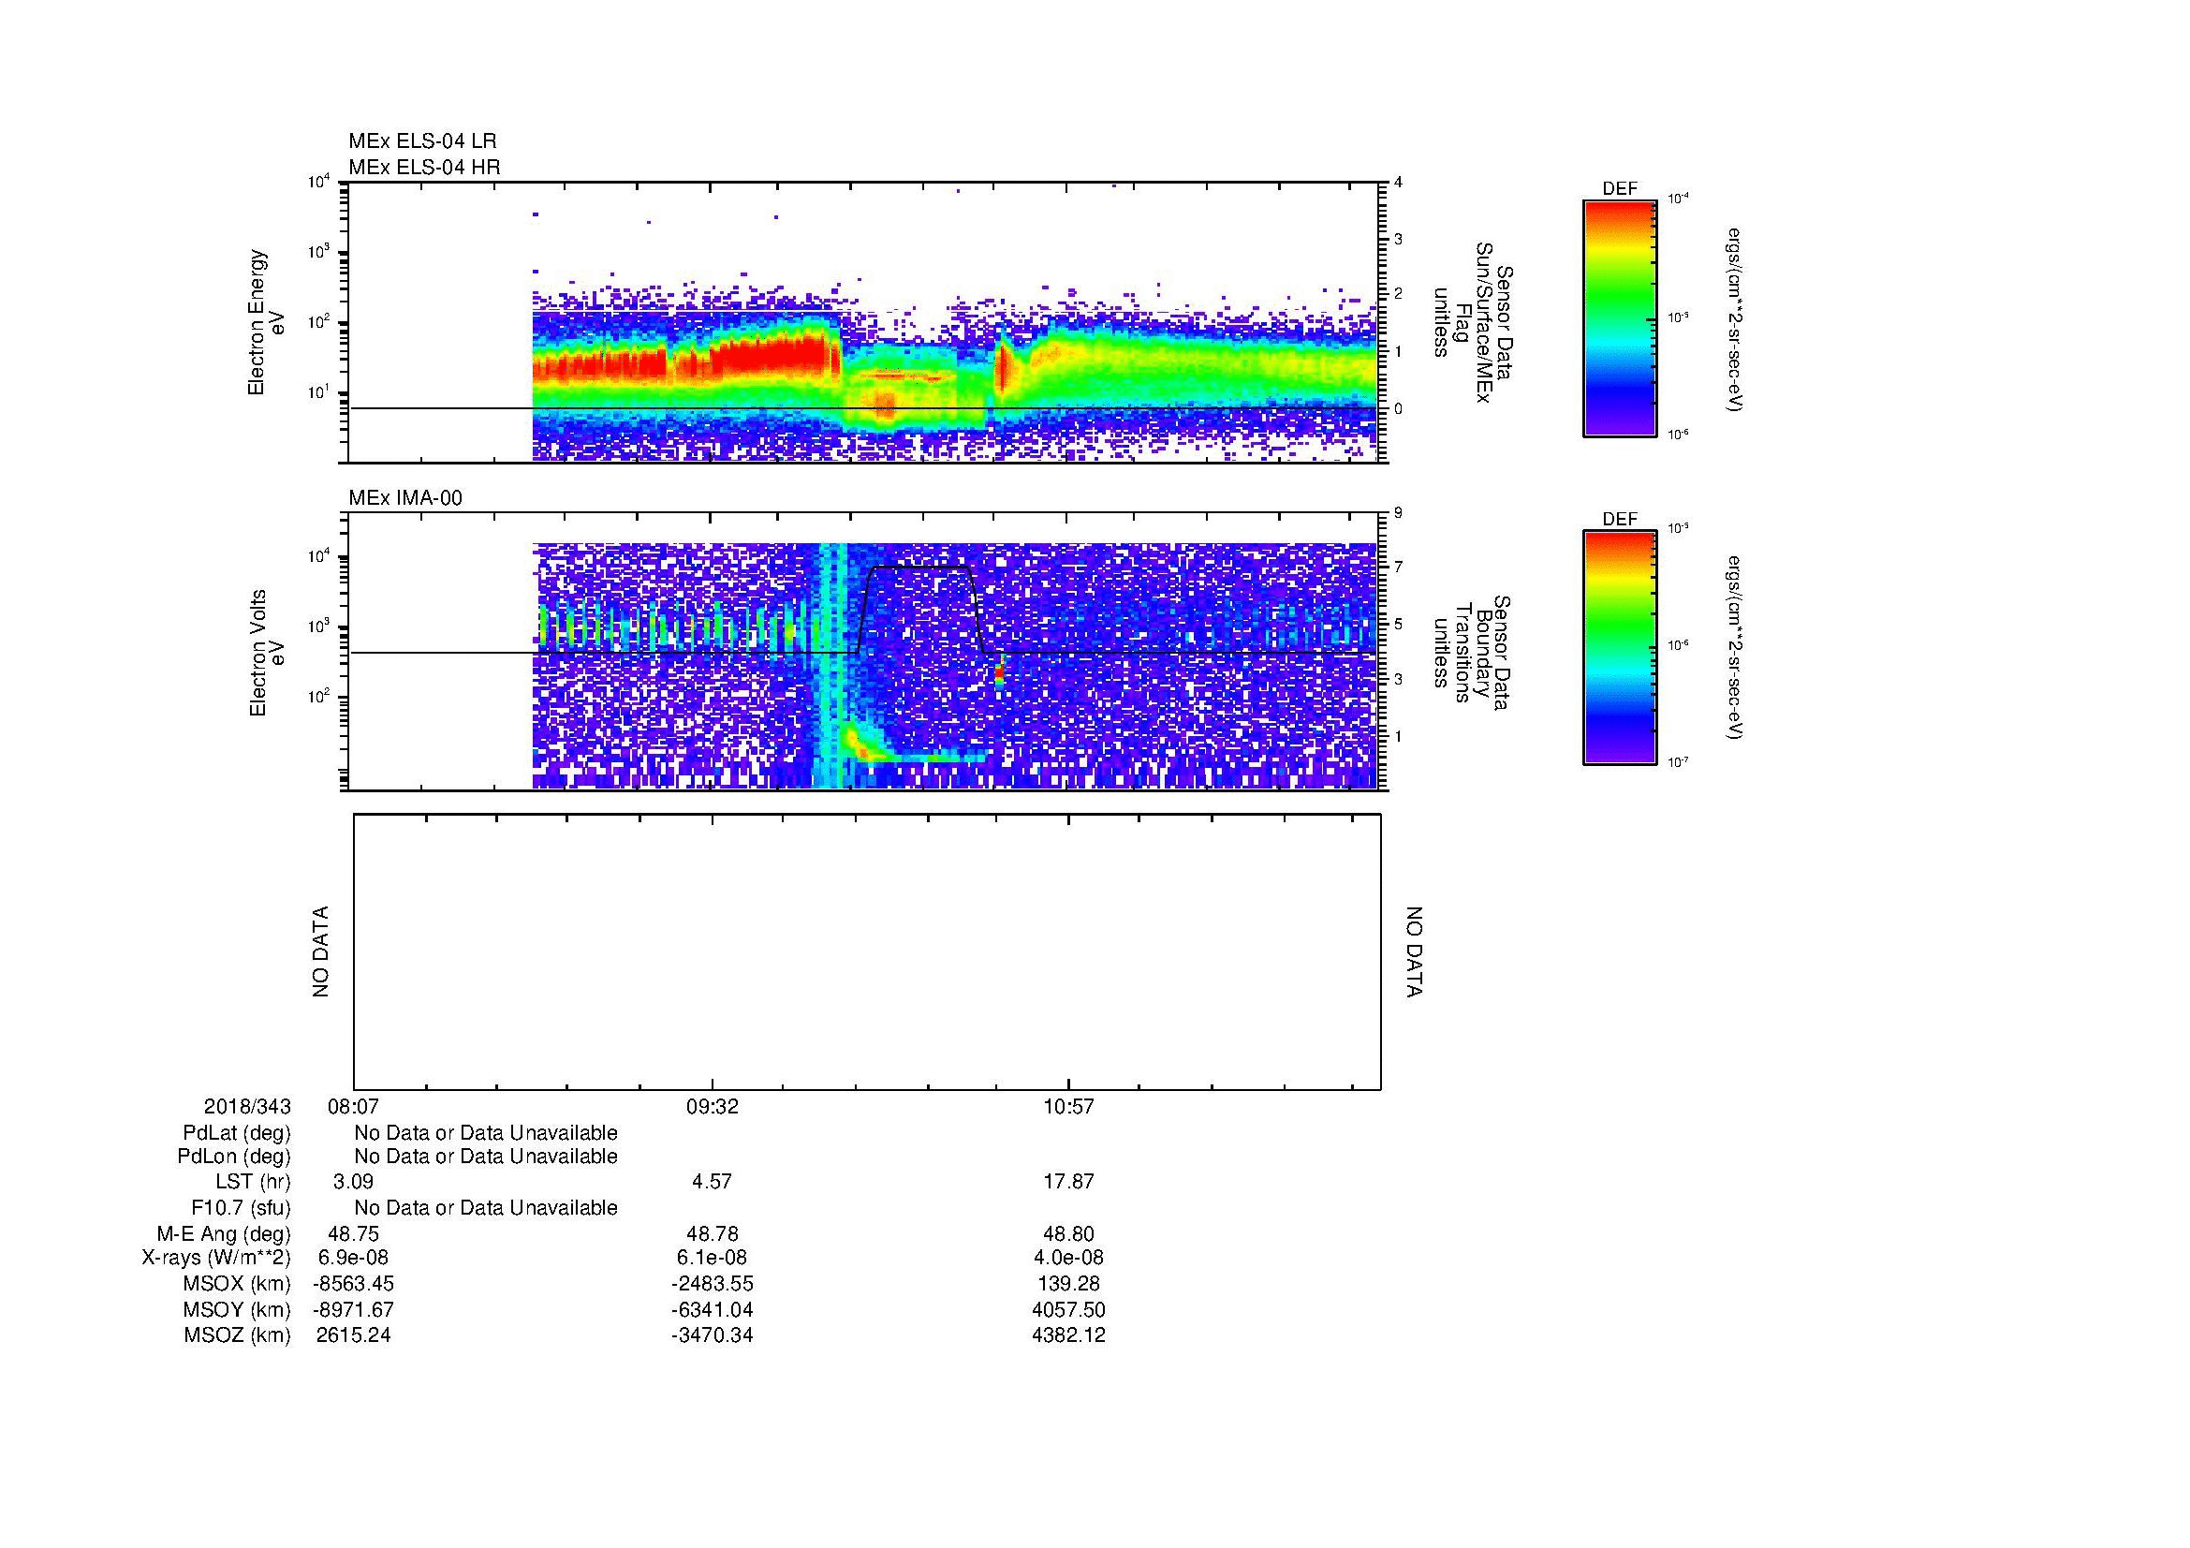The image size is (2190, 1548).
Task: Click the LST value 4.57
Action: pos(712,1182)
